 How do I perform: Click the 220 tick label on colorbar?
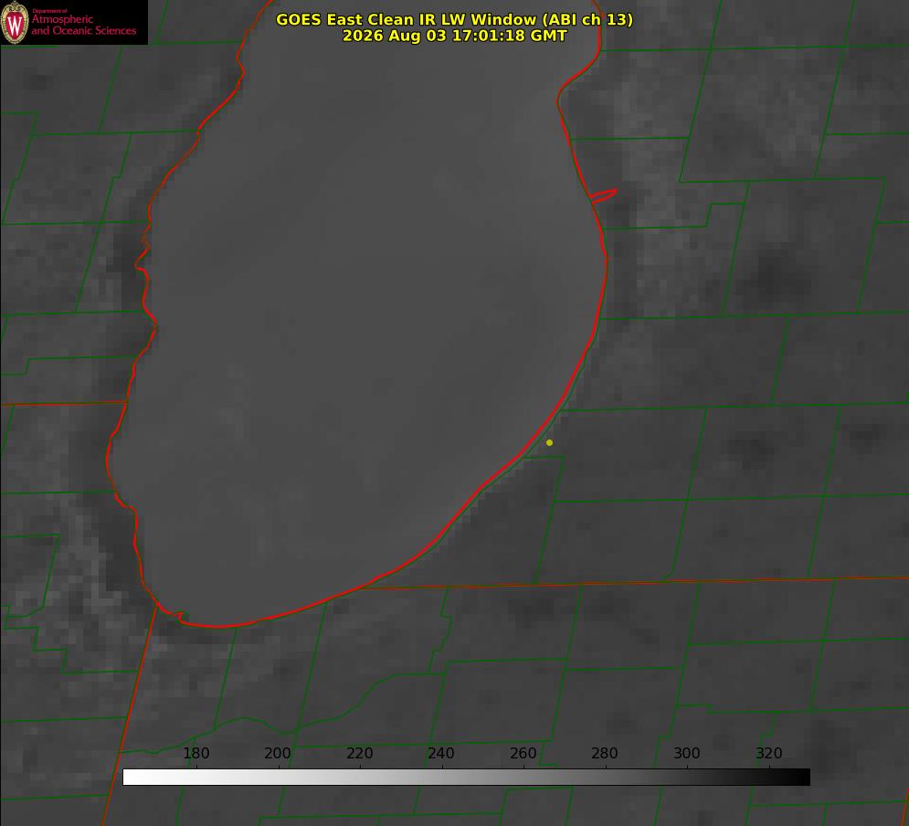(359, 753)
